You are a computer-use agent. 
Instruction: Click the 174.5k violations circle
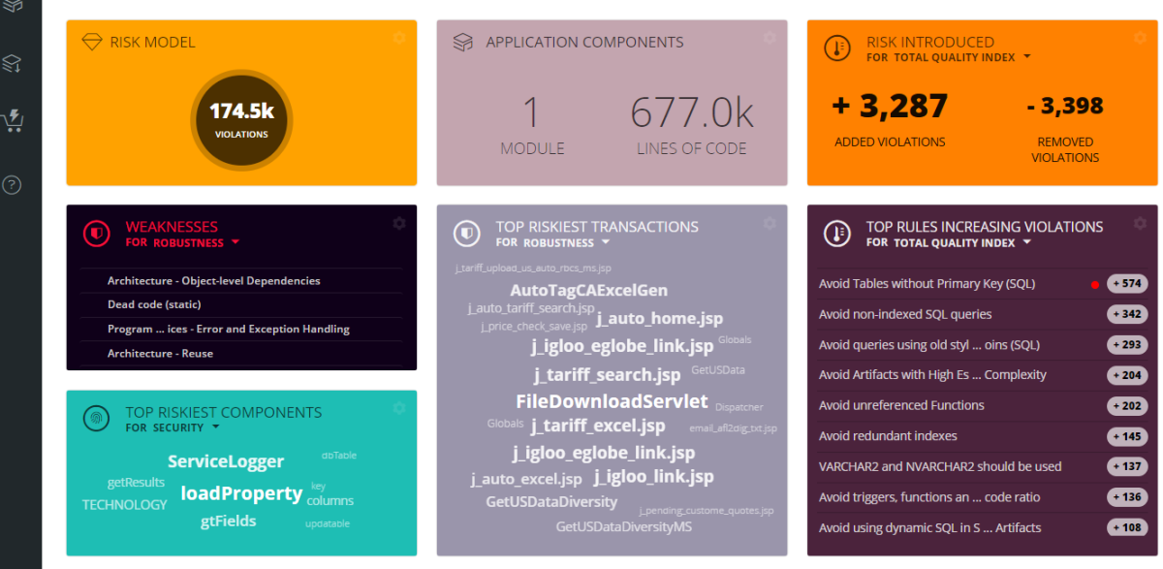coord(241,117)
